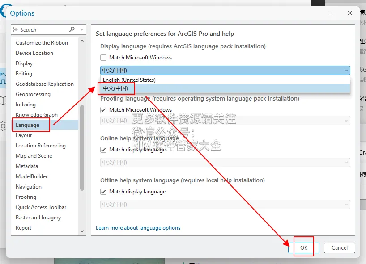
Task: Open Learn more about language options link
Action: (x=138, y=228)
